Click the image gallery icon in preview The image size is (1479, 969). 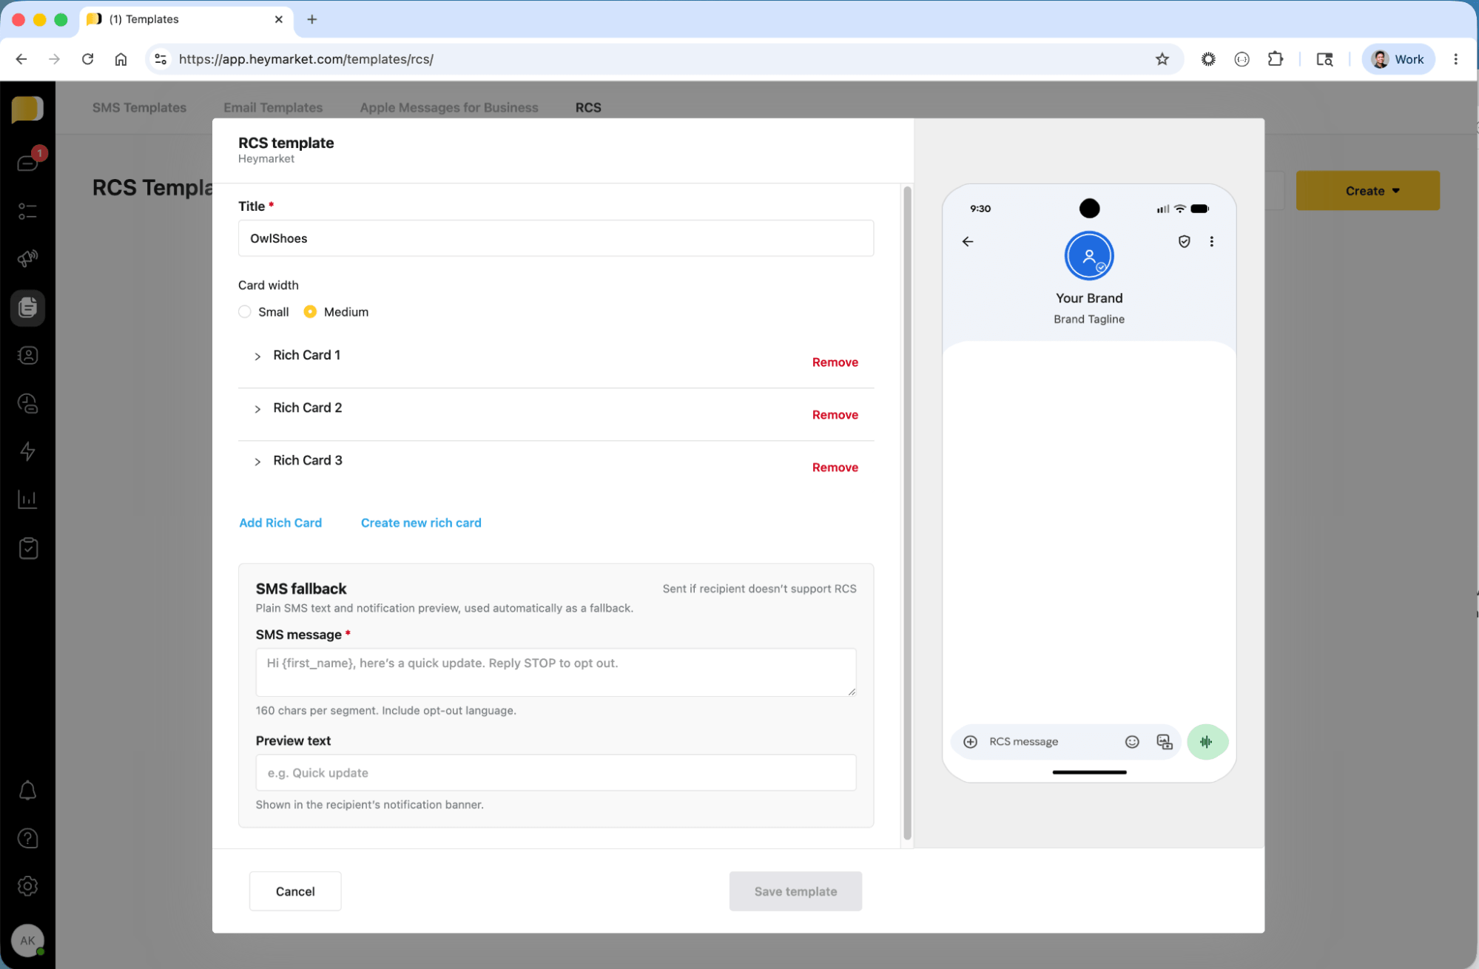(x=1165, y=741)
